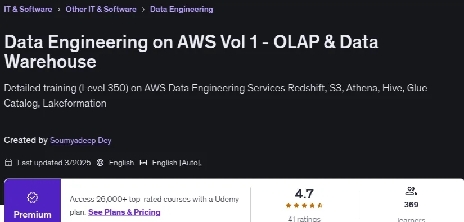Click the star rating row
This screenshot has height=222, width=464.
click(304, 206)
